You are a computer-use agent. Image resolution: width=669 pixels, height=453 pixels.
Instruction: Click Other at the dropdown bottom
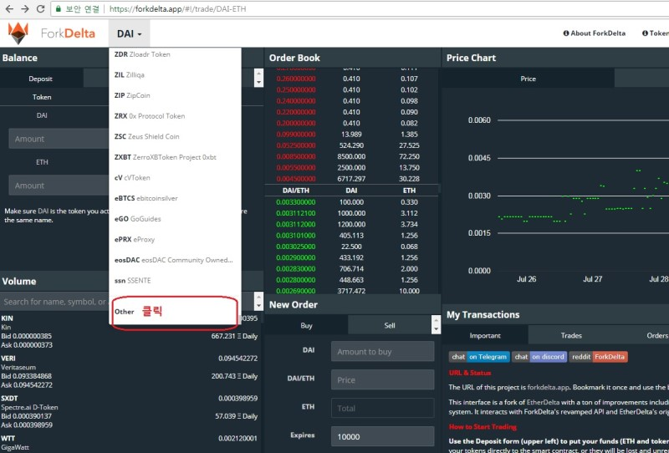(175, 312)
